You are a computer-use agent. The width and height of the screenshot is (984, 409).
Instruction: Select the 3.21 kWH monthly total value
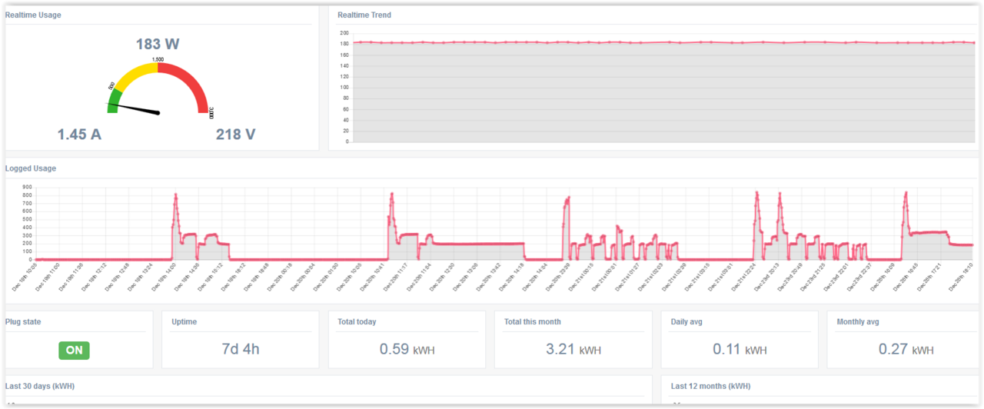573,349
